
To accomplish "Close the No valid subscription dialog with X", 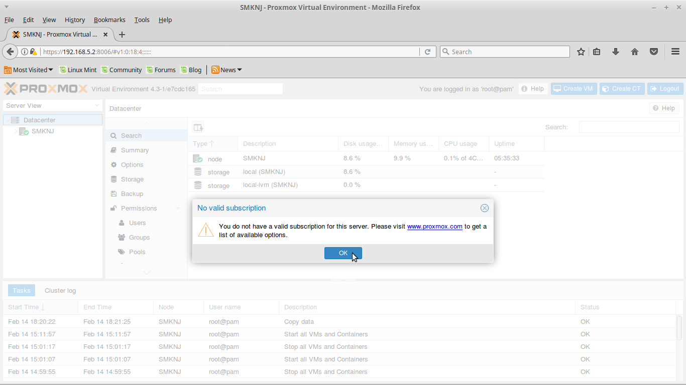I will (484, 208).
